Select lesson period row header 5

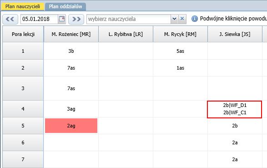[x=23, y=126]
